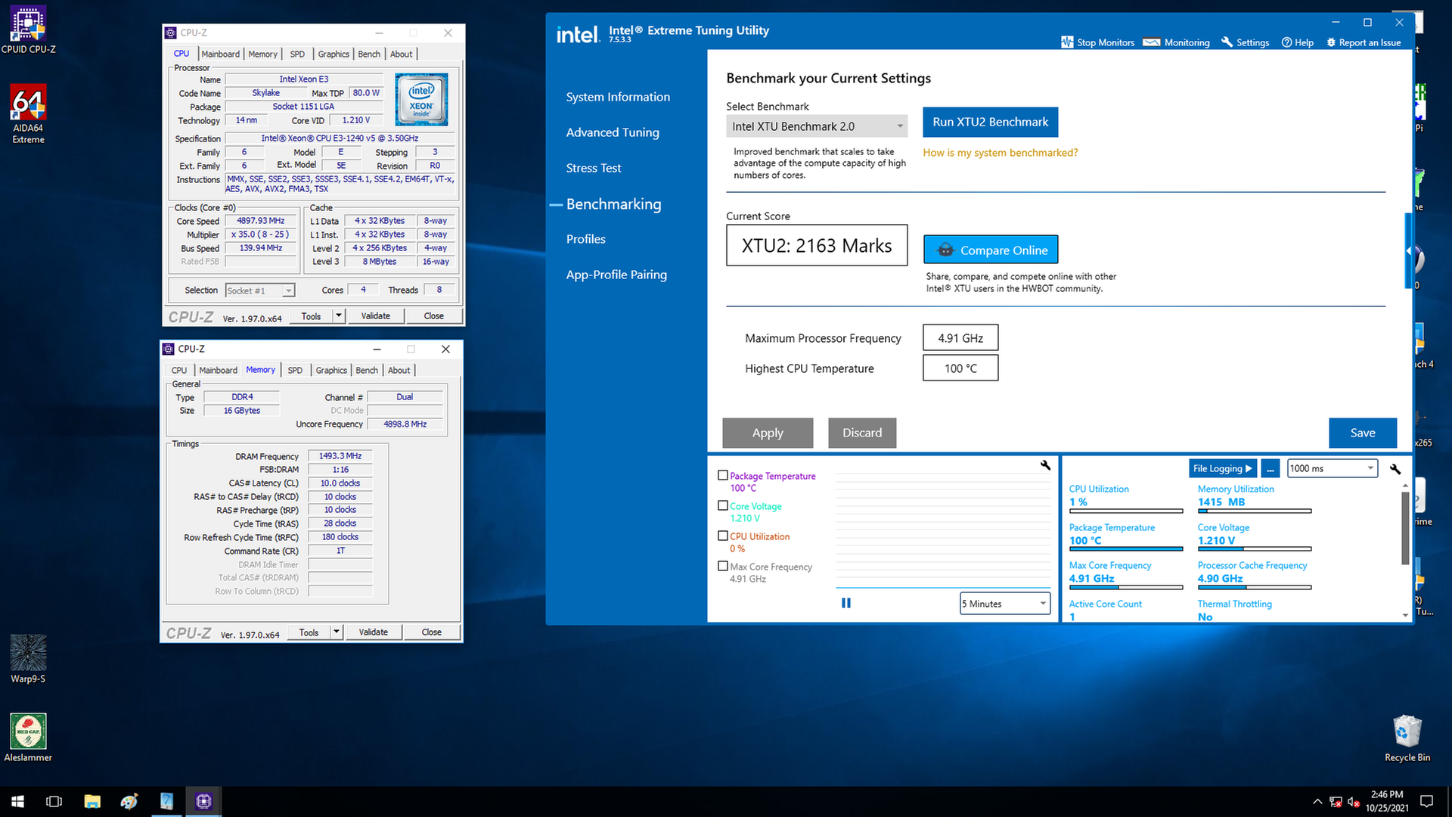
Task: Click Report an Issue in XTU
Action: [1364, 42]
